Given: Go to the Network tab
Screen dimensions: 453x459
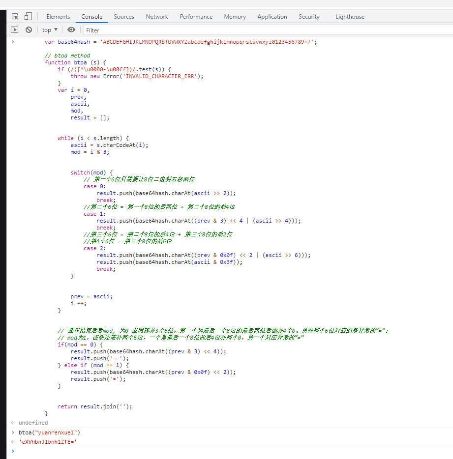Looking at the screenshot, I should click(157, 17).
